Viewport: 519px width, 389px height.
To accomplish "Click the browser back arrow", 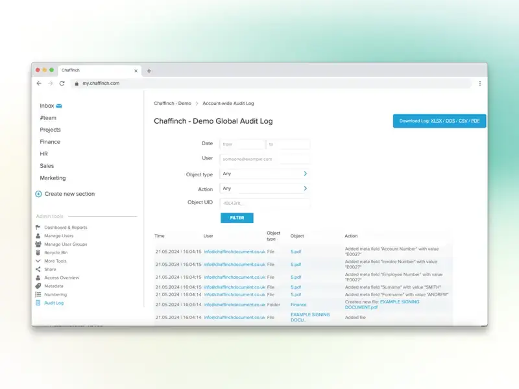I will pos(39,84).
